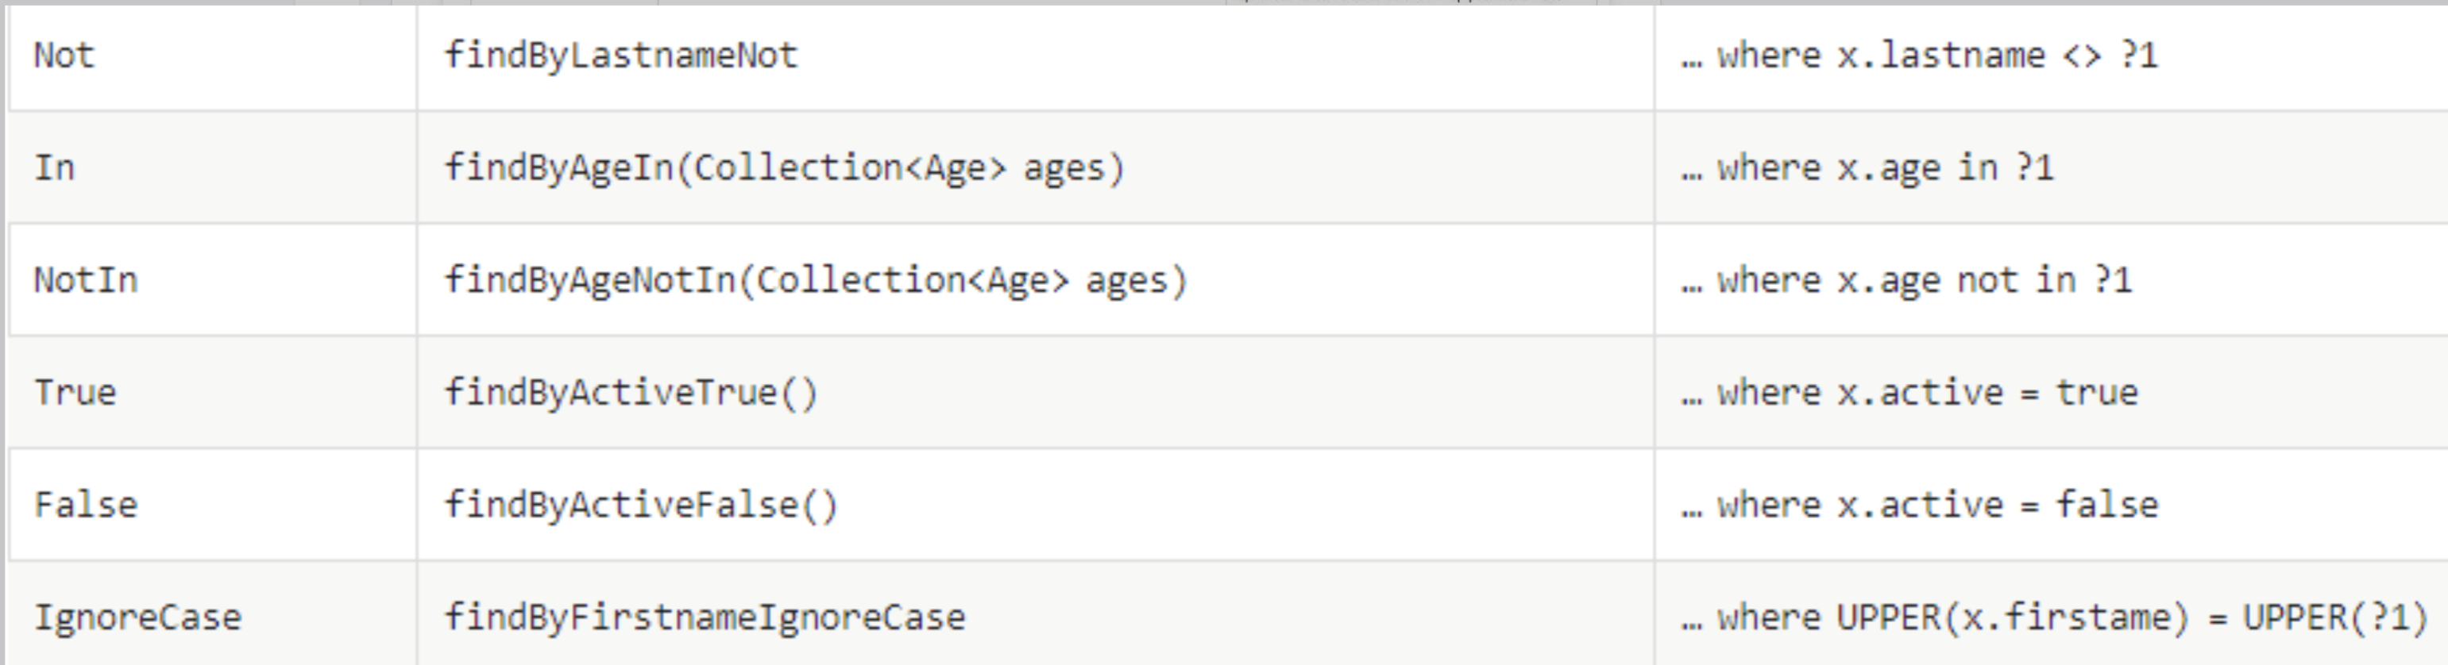Click the 'x.age not in ?1' snippet
Viewport: 2448px width, 665px height.
click(x=1985, y=280)
